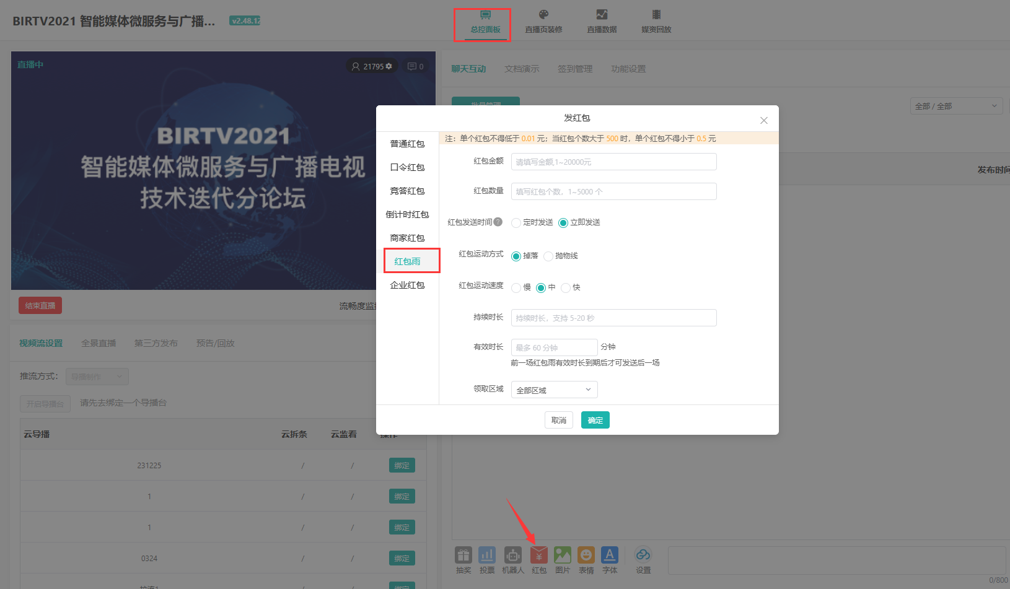Switch to the 视频流设置 tab
1010x589 pixels.
[41, 343]
